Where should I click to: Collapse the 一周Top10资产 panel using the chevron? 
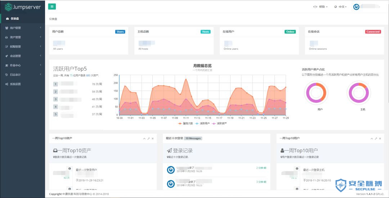point(144,138)
